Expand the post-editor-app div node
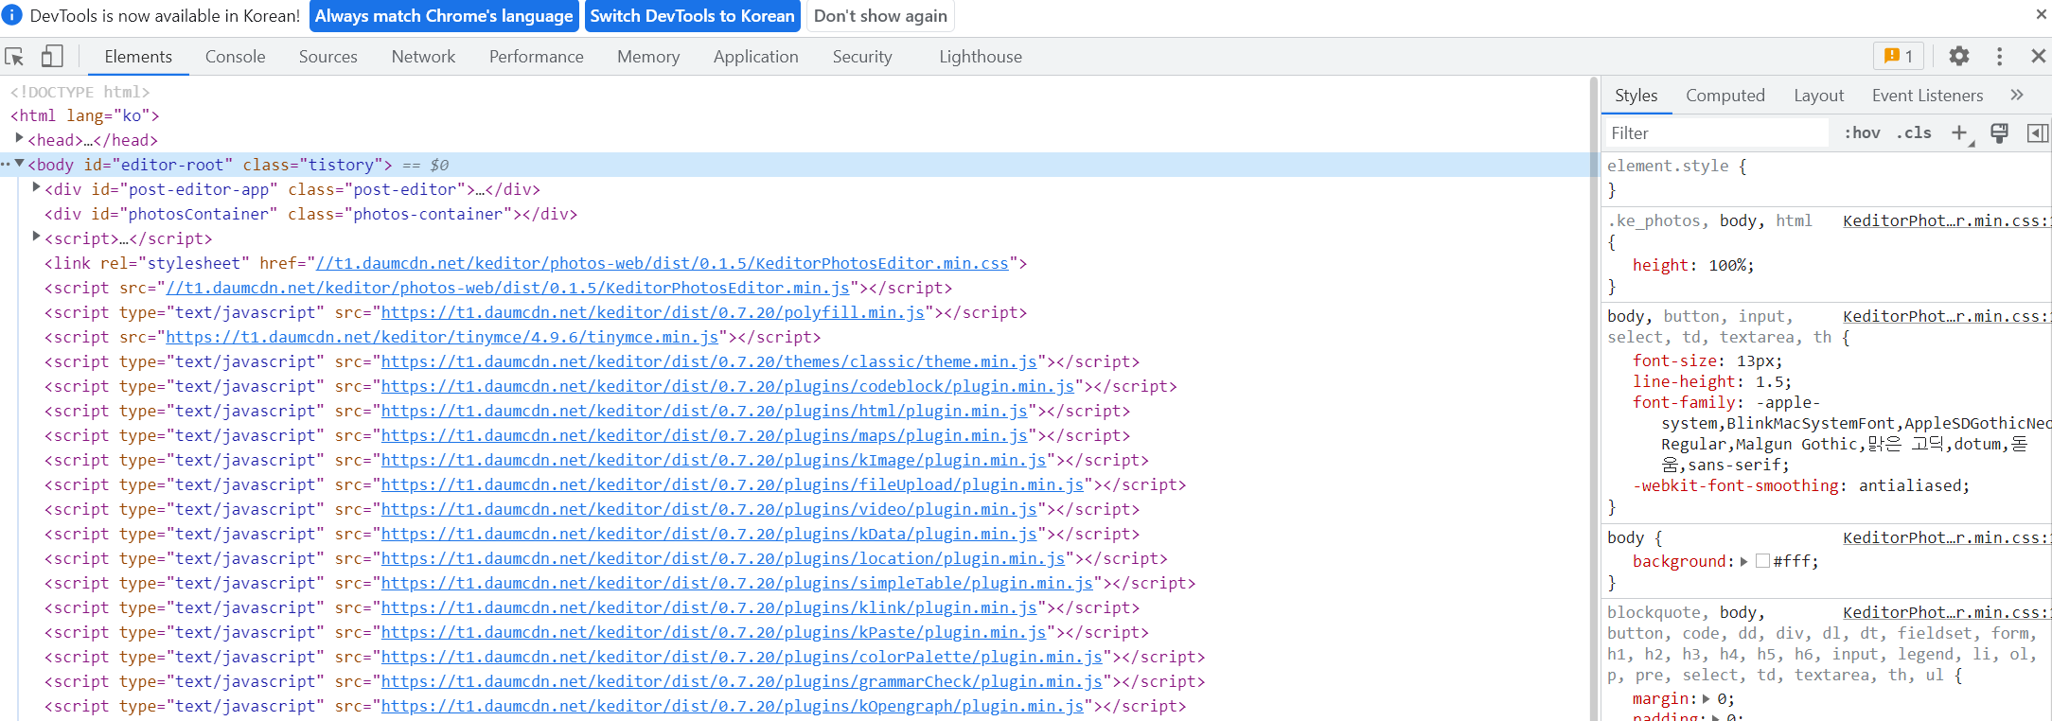 tap(36, 187)
